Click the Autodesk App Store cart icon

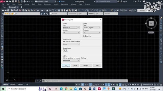[x=136, y=2]
